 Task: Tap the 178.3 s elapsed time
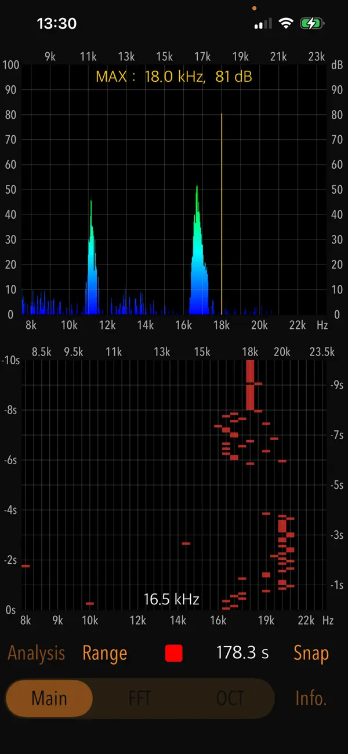pos(242,653)
